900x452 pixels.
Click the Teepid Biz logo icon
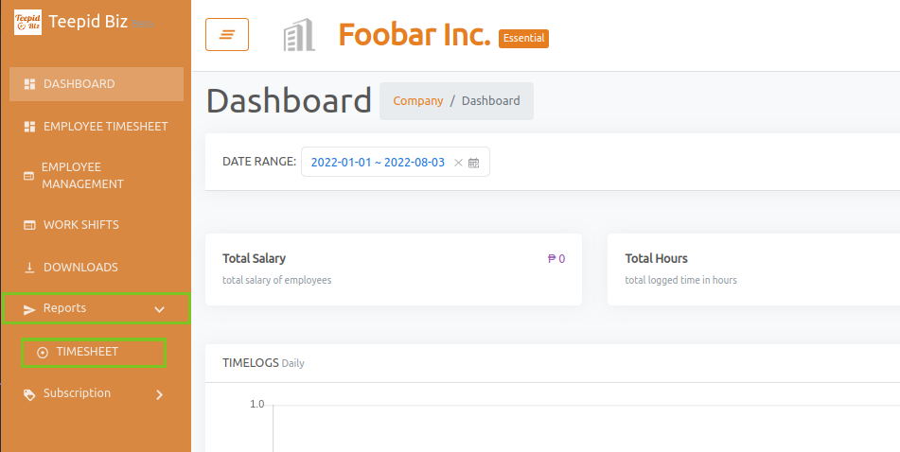pos(27,22)
